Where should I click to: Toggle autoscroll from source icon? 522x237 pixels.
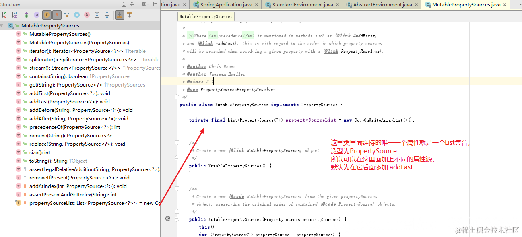point(130,15)
